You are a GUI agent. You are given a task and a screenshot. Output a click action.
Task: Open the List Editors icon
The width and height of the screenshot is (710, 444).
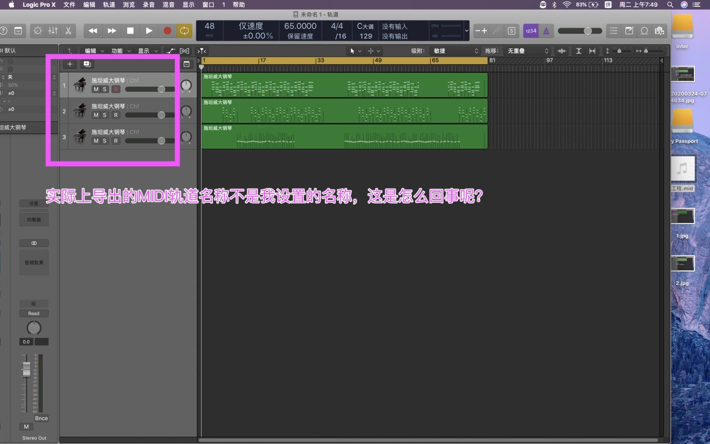[x=614, y=31]
